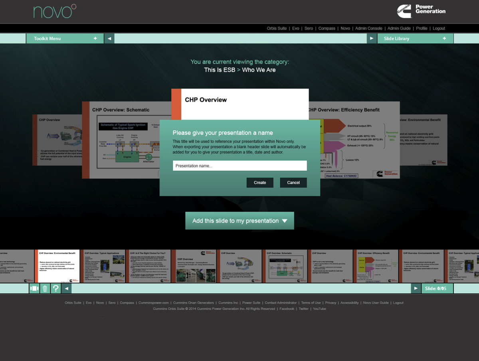Open Cummins Onan Generators footer link

coord(194,303)
